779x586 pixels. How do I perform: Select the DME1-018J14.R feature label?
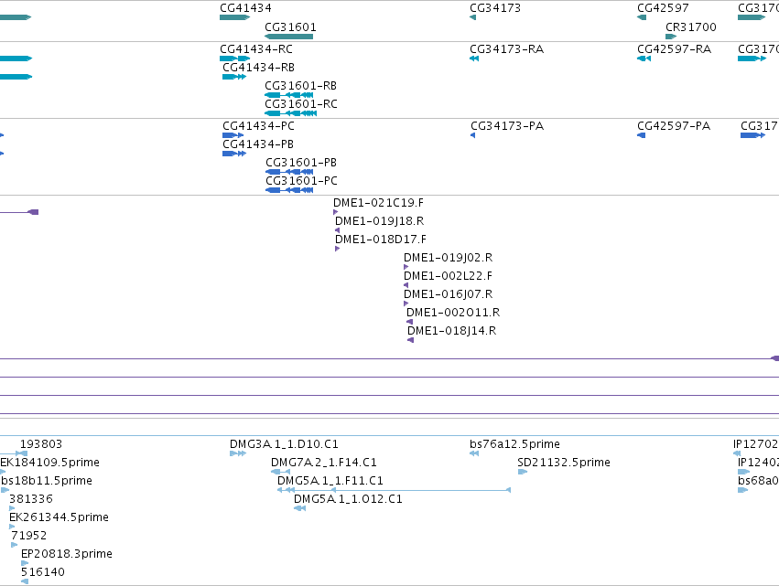(x=451, y=332)
